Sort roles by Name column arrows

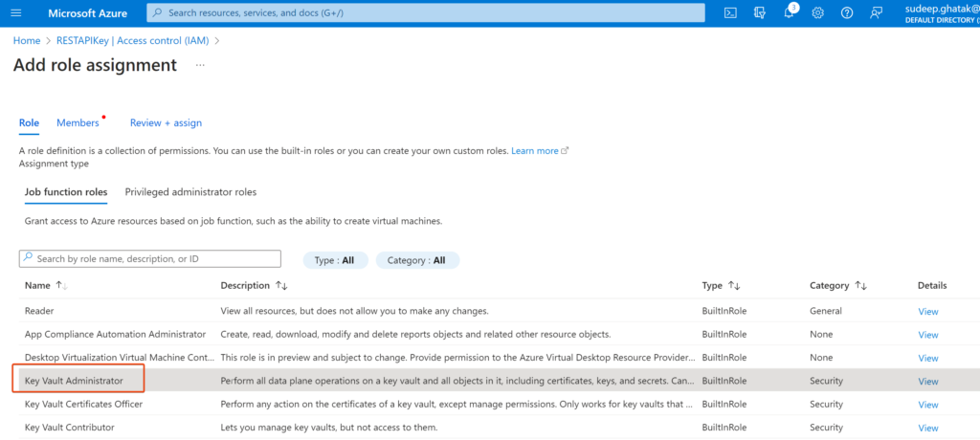point(62,286)
